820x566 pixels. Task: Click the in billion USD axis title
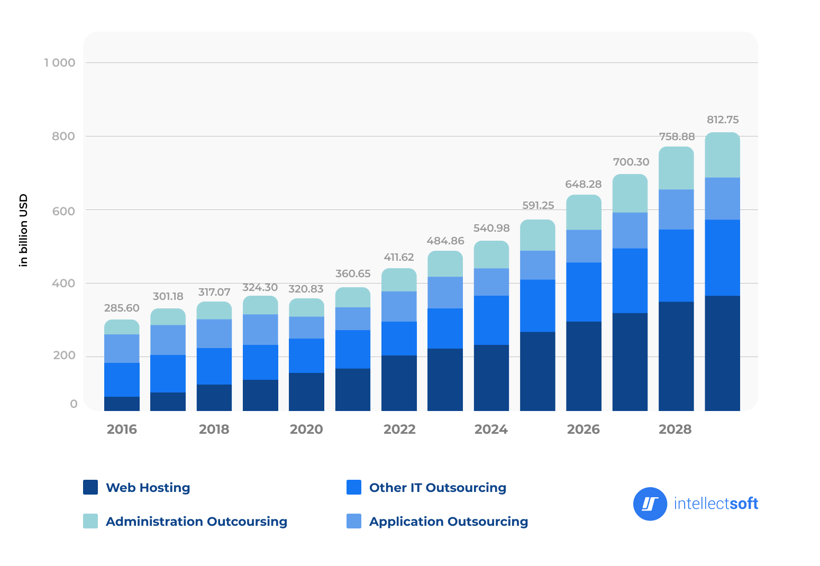pos(23,231)
